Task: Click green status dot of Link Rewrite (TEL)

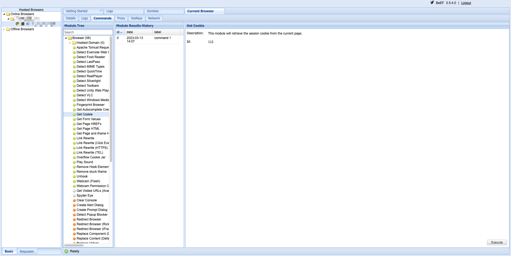Action: point(75,153)
